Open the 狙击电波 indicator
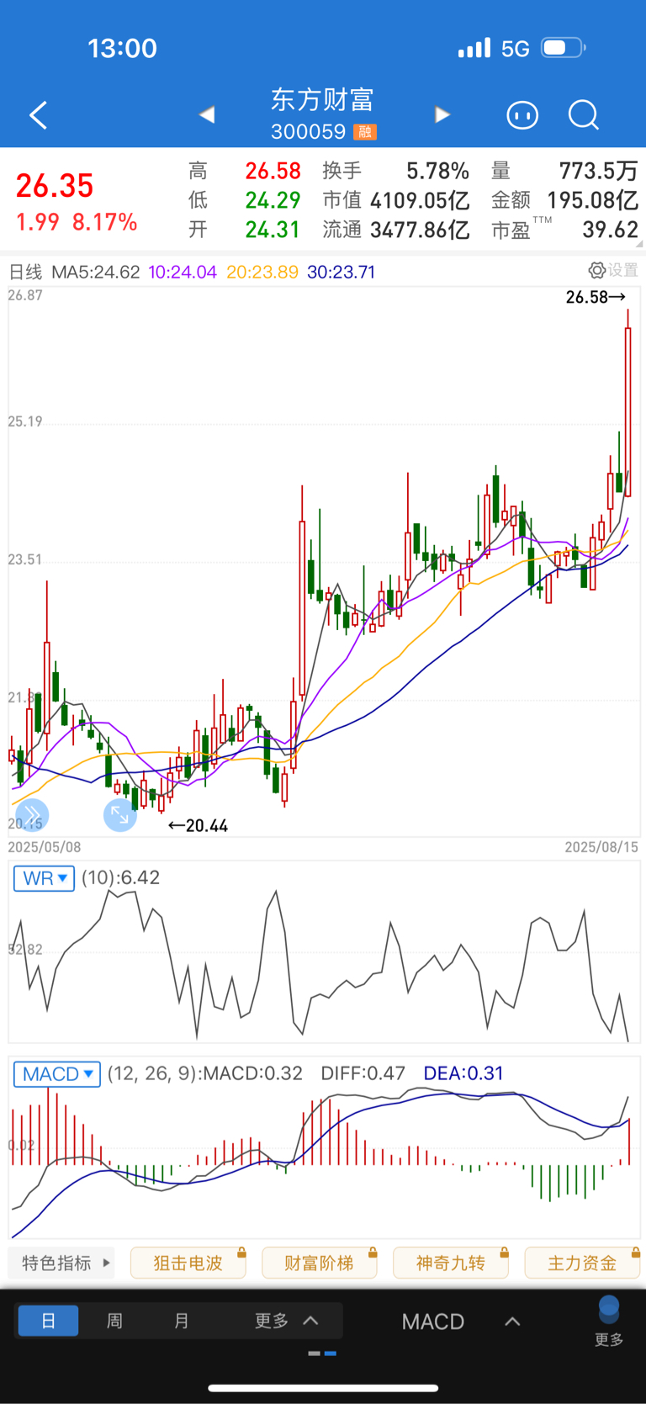 coord(188,1264)
